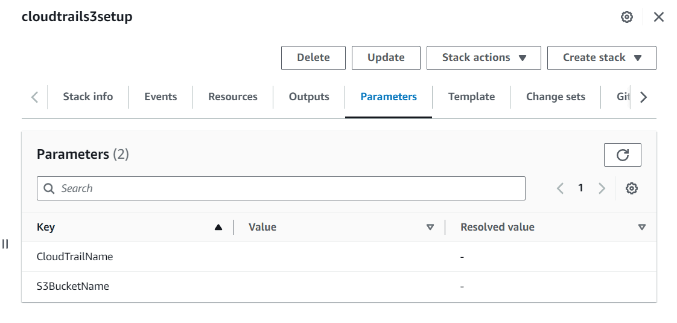677x323 pixels.
Task: Open the Create stack dropdown
Action: tap(602, 58)
